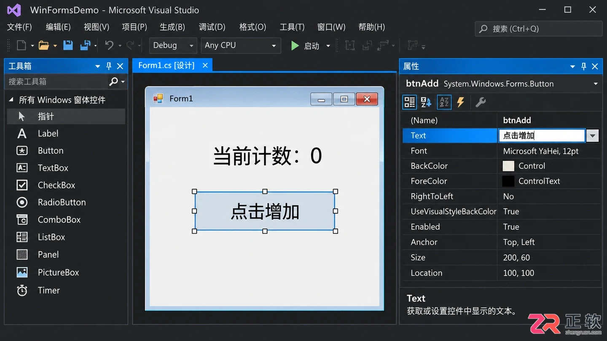Click the green Start debugging arrow
The image size is (607, 341).
(295, 45)
